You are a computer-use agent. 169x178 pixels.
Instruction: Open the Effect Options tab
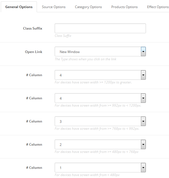(158, 7)
